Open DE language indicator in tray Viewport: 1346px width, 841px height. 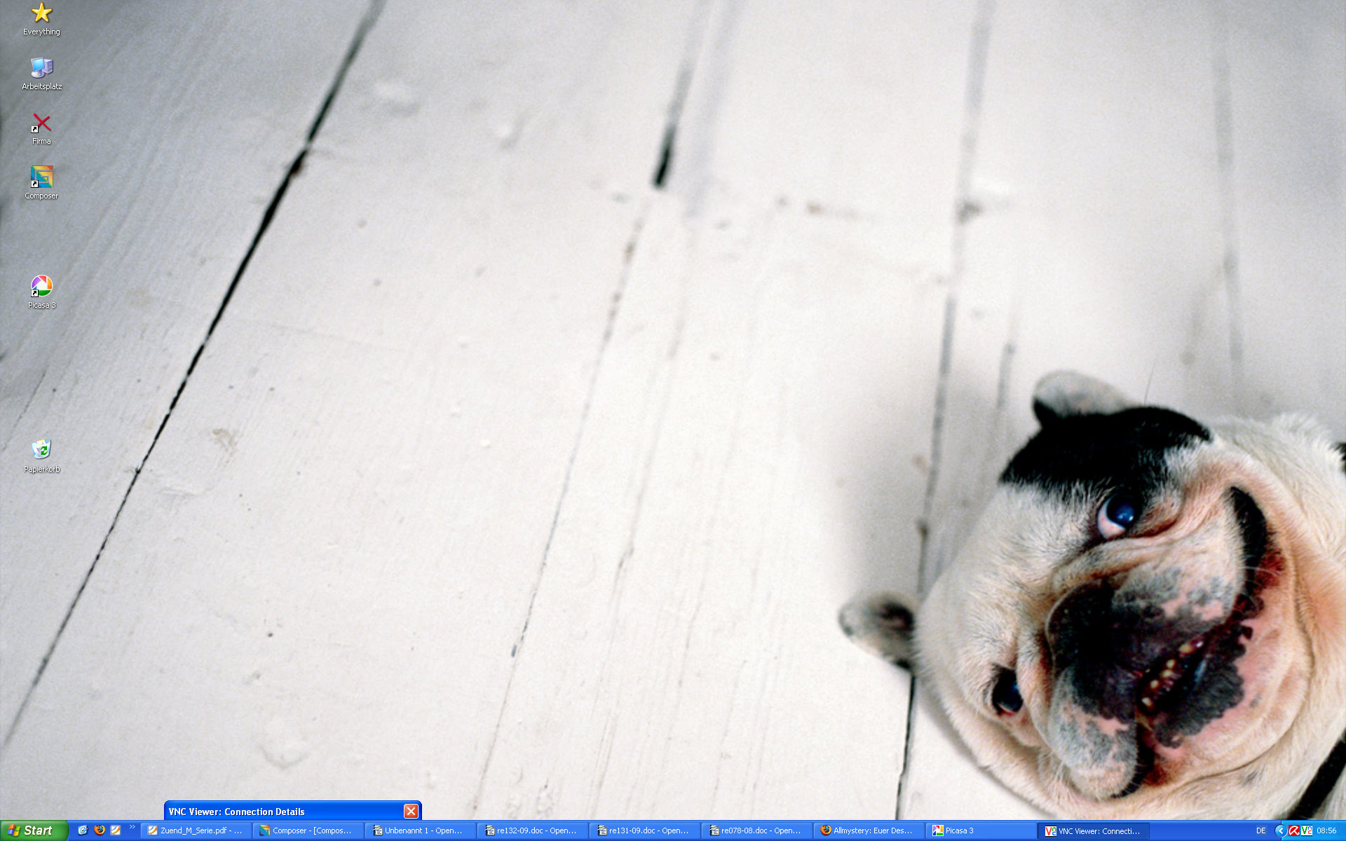pyautogui.click(x=1261, y=831)
